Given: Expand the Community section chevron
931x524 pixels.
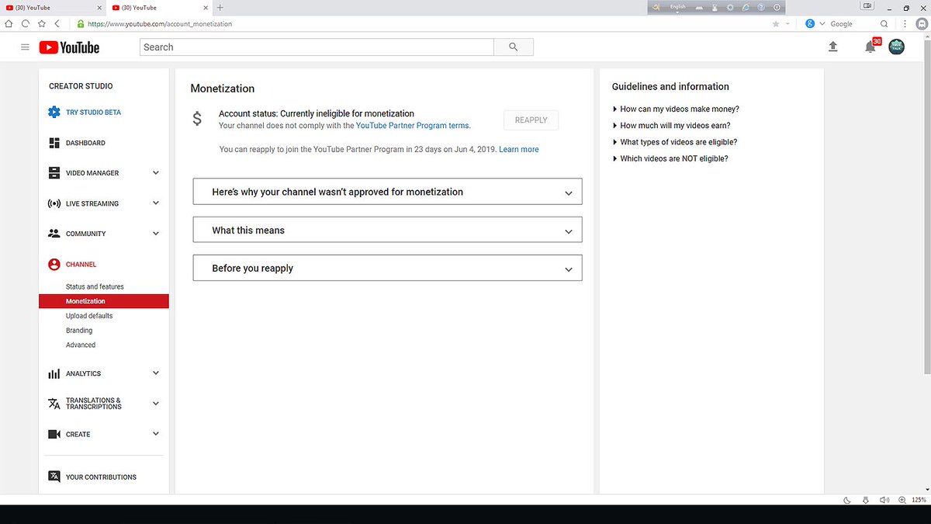Looking at the screenshot, I should 155,234.
